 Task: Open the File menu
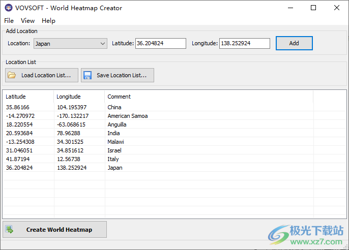click(x=9, y=21)
